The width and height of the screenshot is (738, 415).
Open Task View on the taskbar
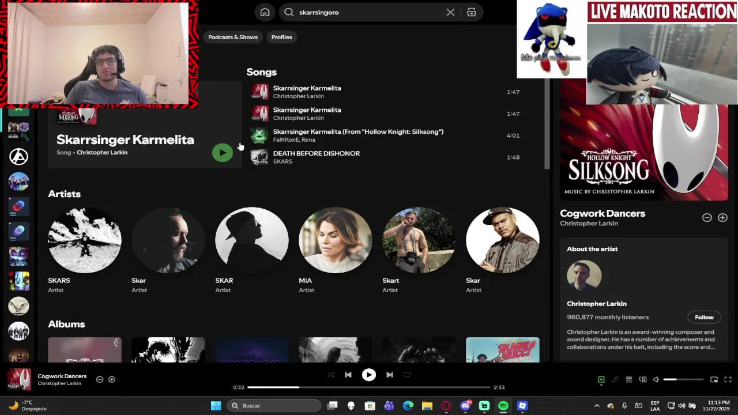tap(332, 406)
